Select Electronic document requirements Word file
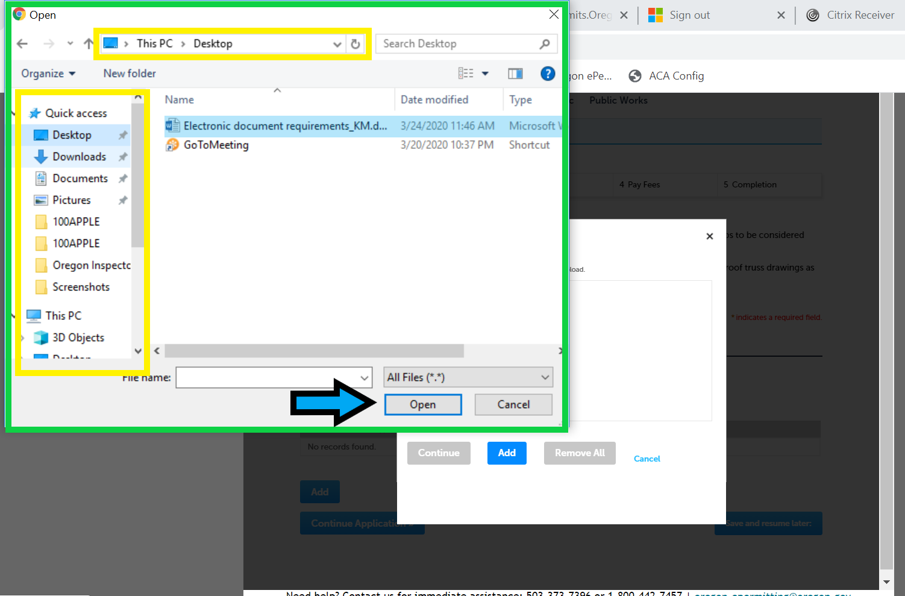Screen dimensions: 905x596 284,126
